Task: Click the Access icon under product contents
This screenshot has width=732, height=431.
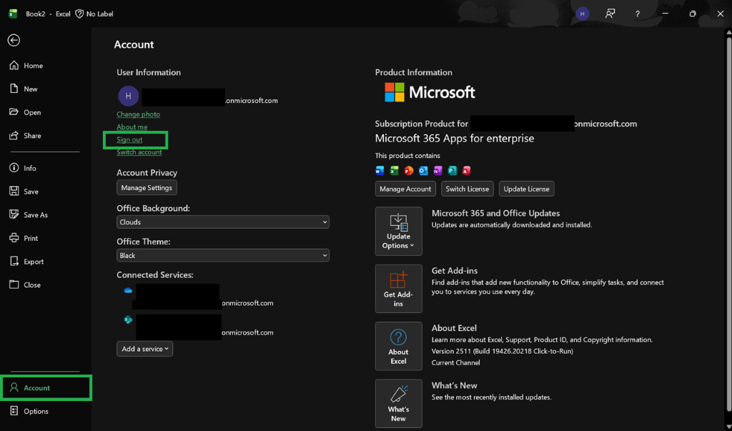Action: [466, 171]
